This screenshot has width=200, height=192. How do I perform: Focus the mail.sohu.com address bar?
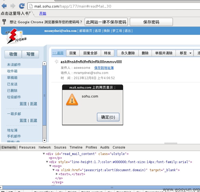click(113, 6)
